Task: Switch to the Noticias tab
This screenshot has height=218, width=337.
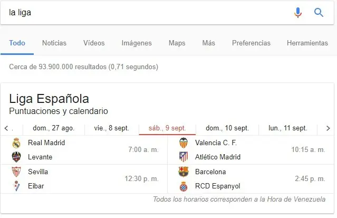Action: click(x=54, y=43)
